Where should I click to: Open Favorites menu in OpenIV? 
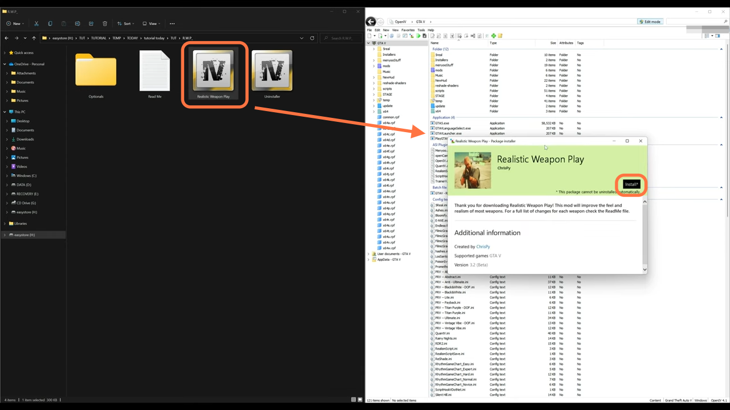point(408,30)
